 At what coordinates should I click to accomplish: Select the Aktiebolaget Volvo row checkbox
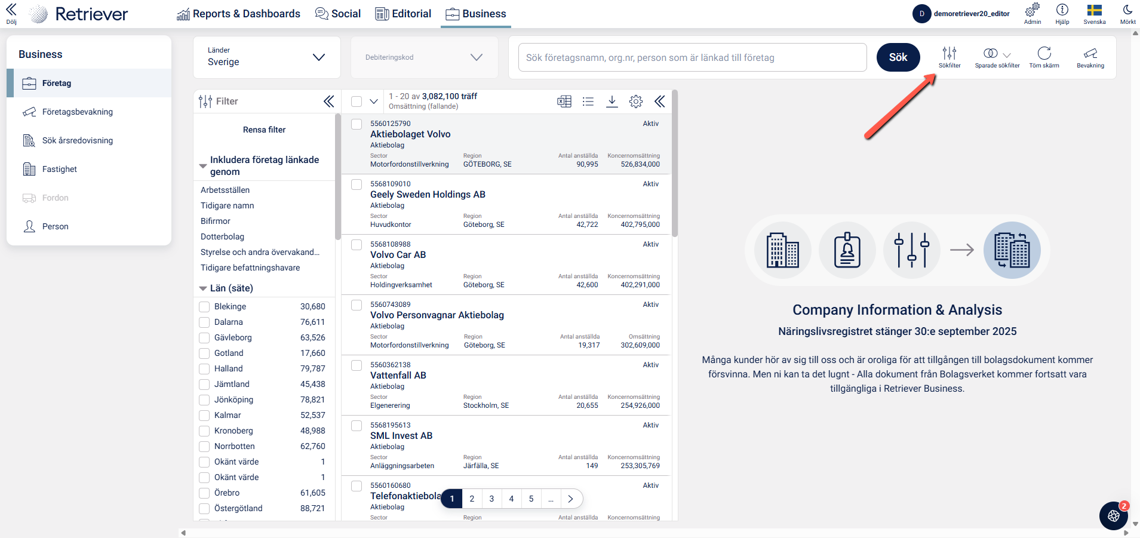click(357, 124)
